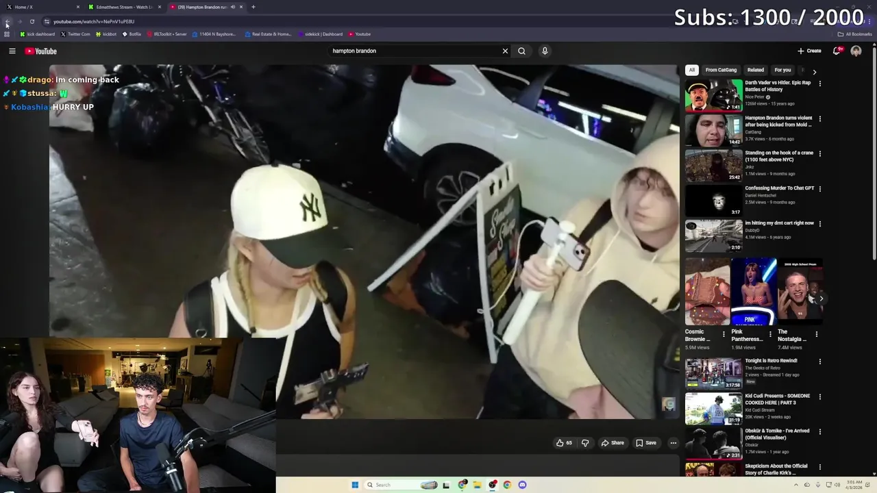Open options for Standing on the hook video
This screenshot has height=493, width=877.
click(819, 154)
